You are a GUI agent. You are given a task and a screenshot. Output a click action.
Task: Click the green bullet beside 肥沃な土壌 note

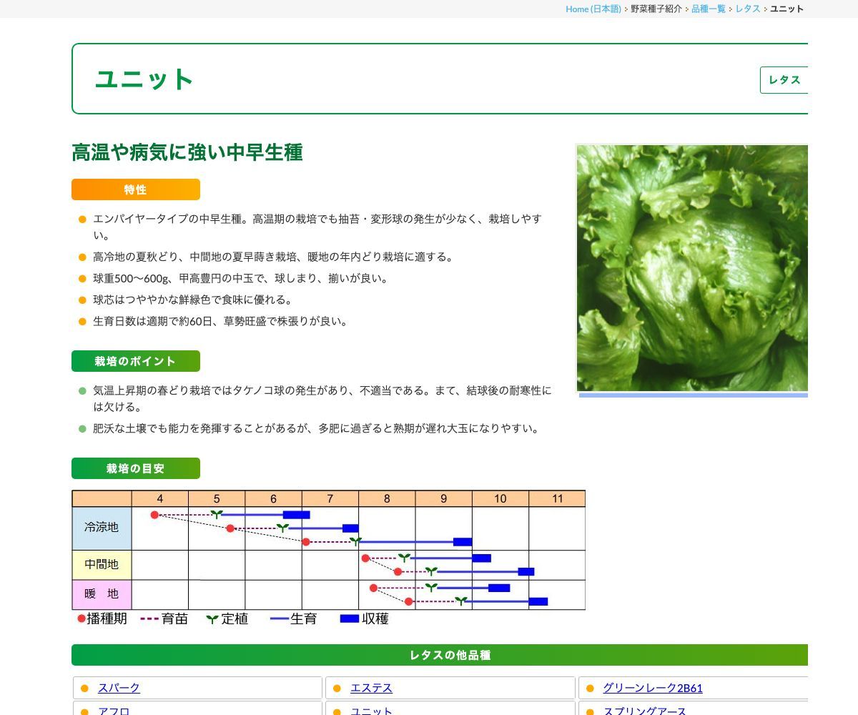point(82,429)
